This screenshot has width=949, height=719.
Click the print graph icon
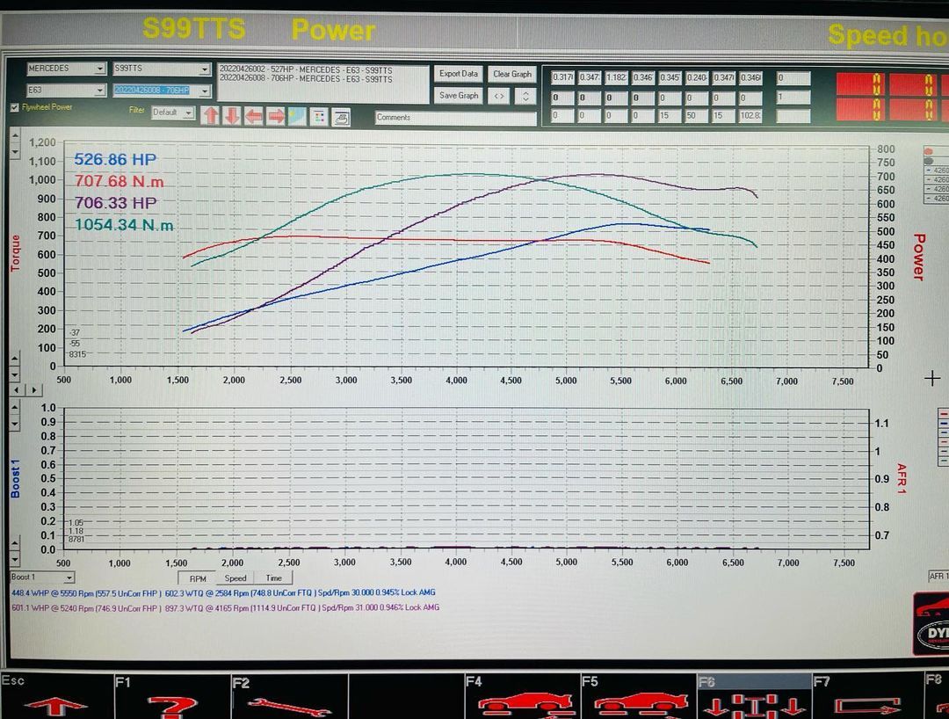341,118
